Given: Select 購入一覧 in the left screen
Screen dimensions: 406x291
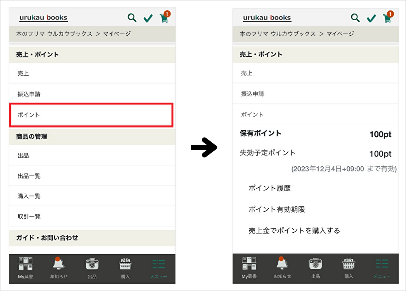Looking at the screenshot, I should 92,196.
